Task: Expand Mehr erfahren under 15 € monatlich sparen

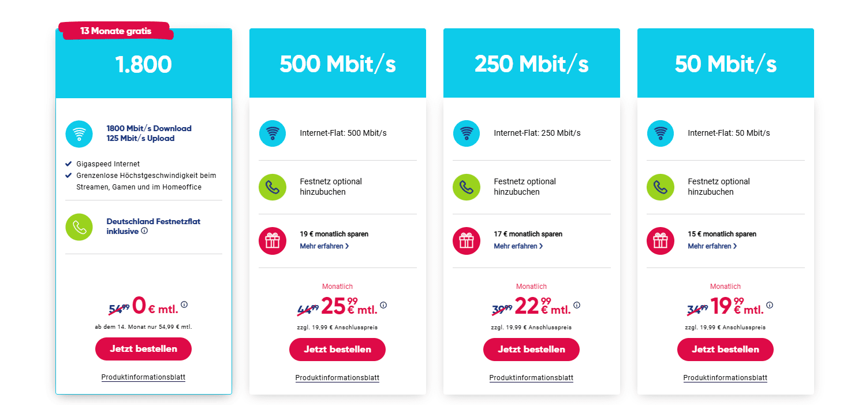Action: 712,246
